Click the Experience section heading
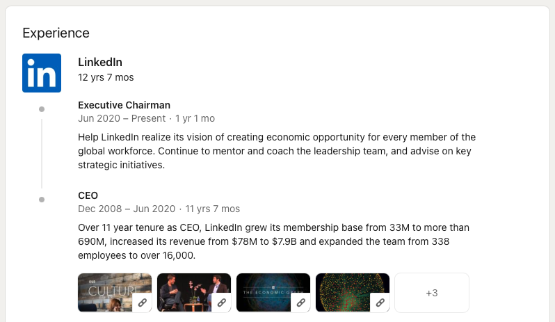 pyautogui.click(x=56, y=33)
